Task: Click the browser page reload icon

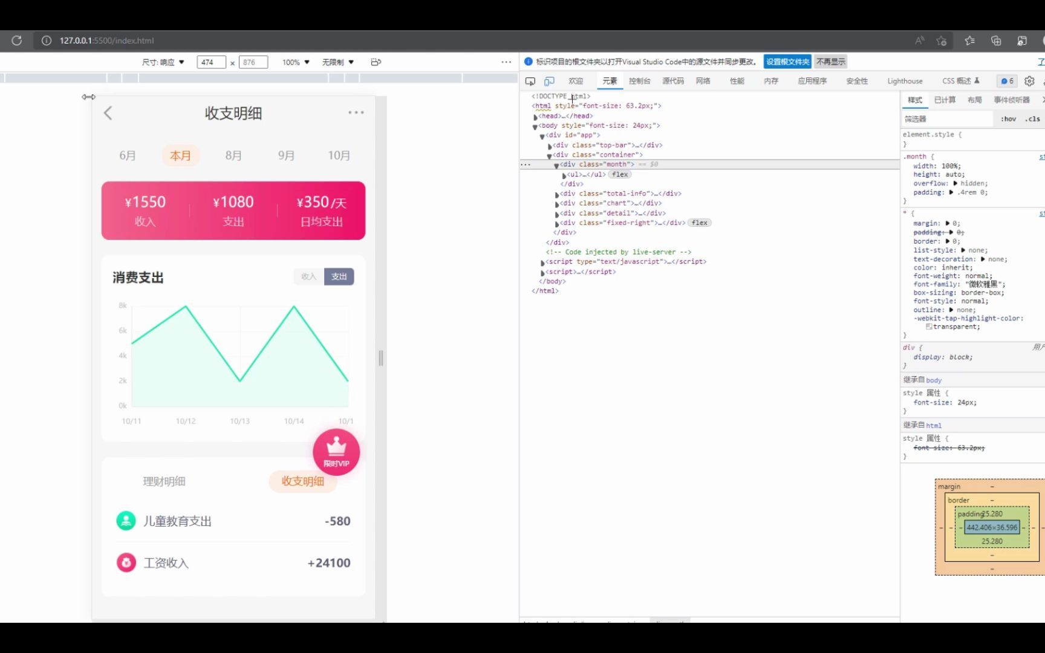Action: coord(16,41)
